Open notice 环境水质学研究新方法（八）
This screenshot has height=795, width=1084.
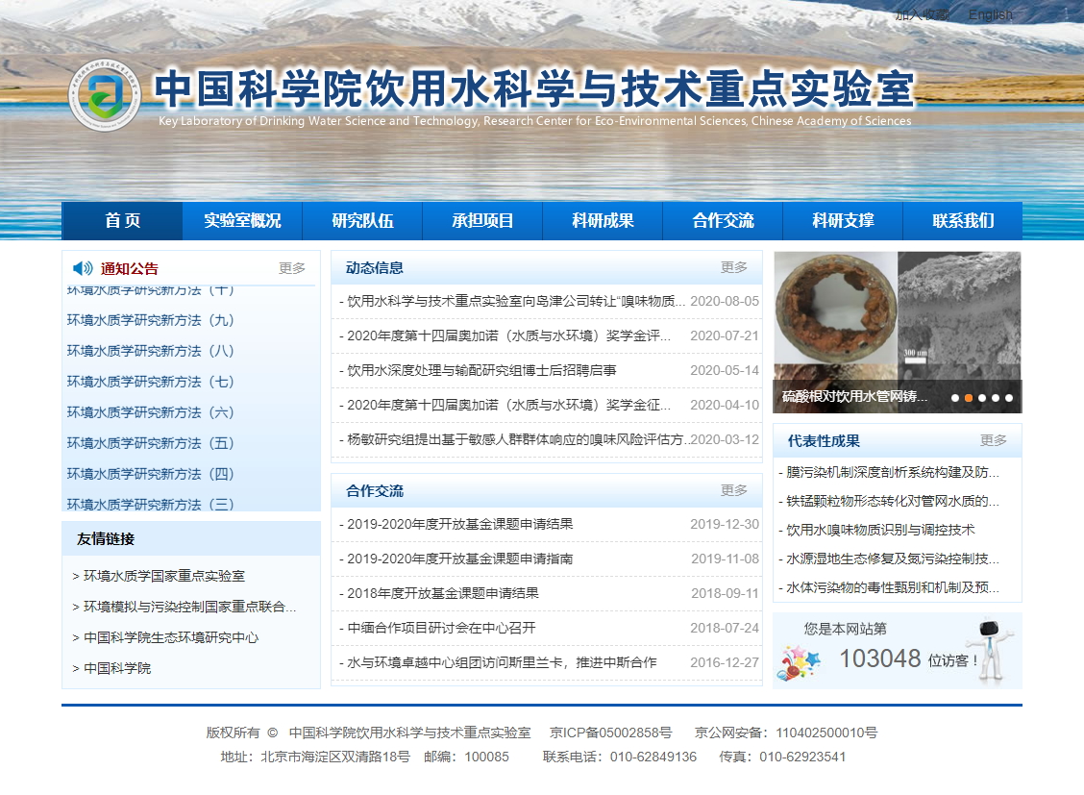[151, 351]
